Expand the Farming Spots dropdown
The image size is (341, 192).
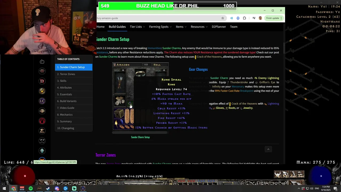[160, 27]
